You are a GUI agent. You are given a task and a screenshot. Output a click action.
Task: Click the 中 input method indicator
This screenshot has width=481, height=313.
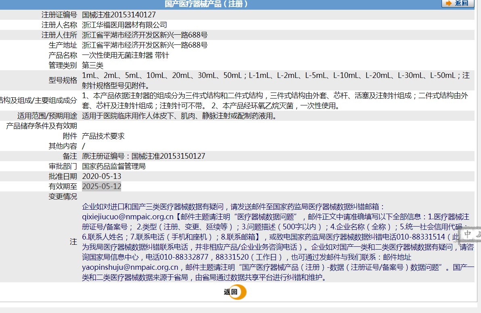468,234
